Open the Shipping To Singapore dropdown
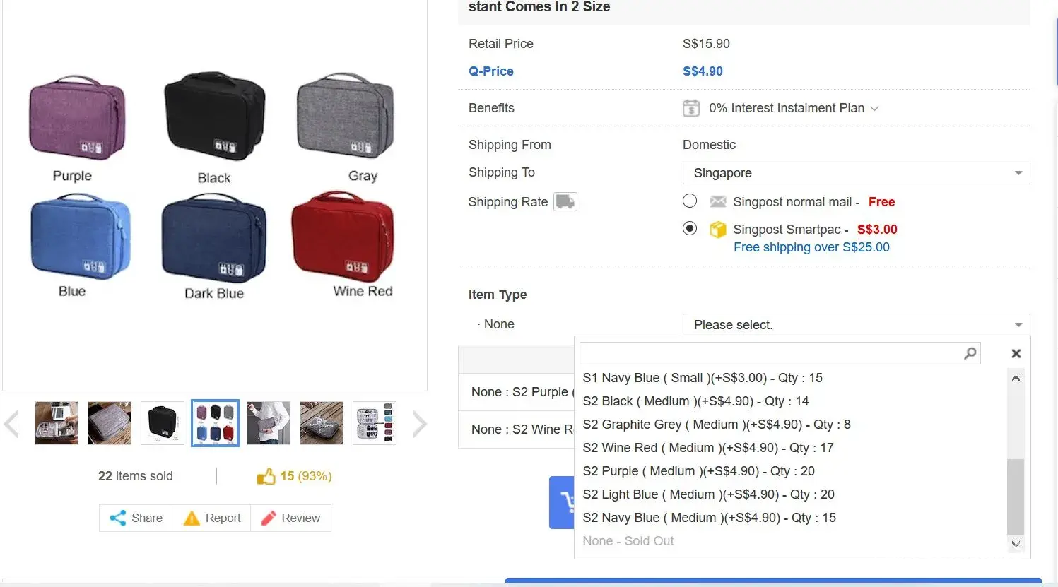This screenshot has width=1058, height=587. coord(855,173)
